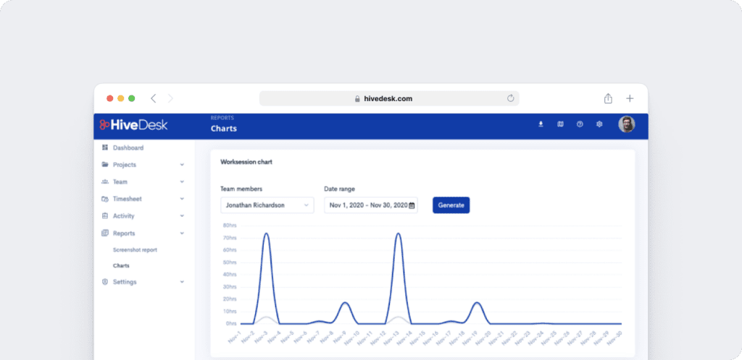Click the Generate button
The height and width of the screenshot is (360, 742).
click(451, 205)
